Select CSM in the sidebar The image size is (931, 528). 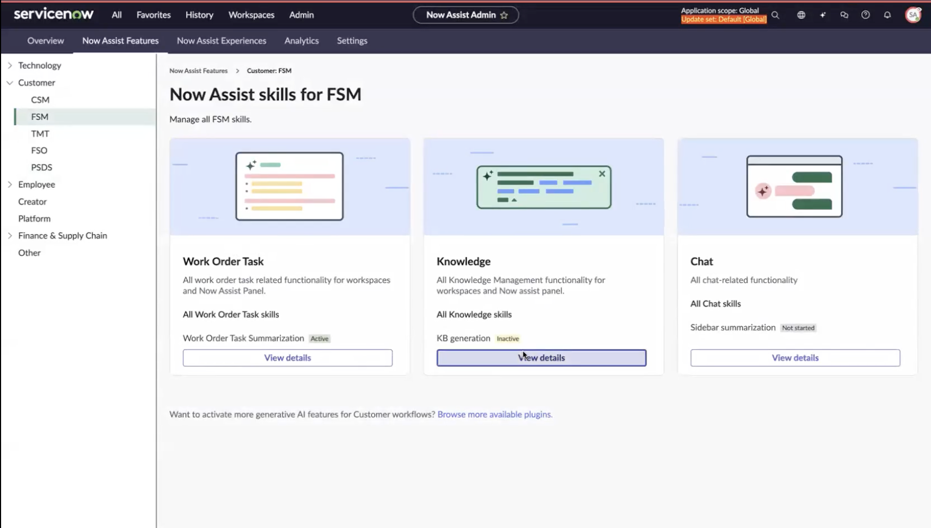coord(40,100)
